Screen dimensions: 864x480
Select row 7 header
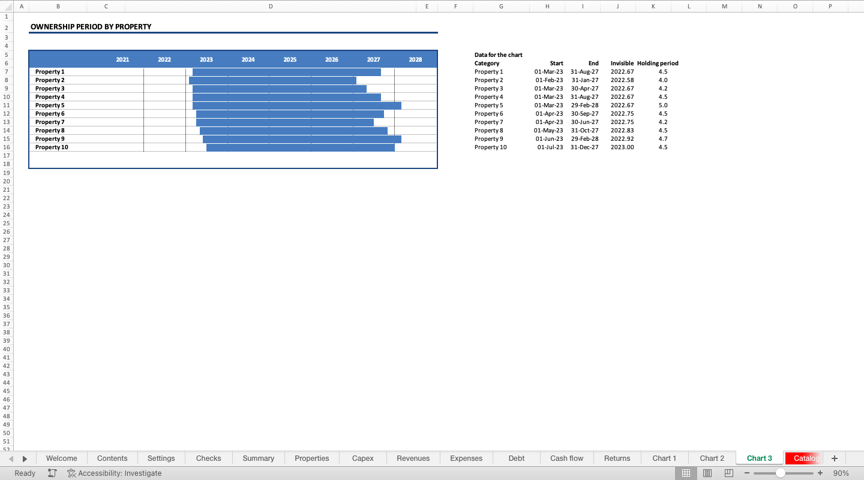pyautogui.click(x=7, y=71)
